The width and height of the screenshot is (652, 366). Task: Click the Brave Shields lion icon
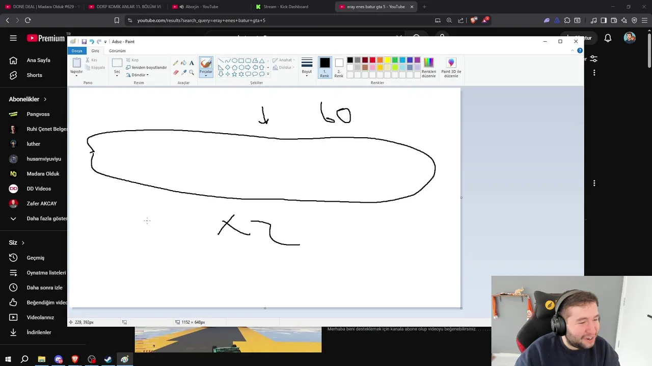pos(474,20)
